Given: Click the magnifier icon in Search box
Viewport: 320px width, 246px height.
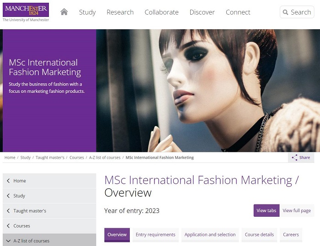Looking at the screenshot, I should 285,12.
